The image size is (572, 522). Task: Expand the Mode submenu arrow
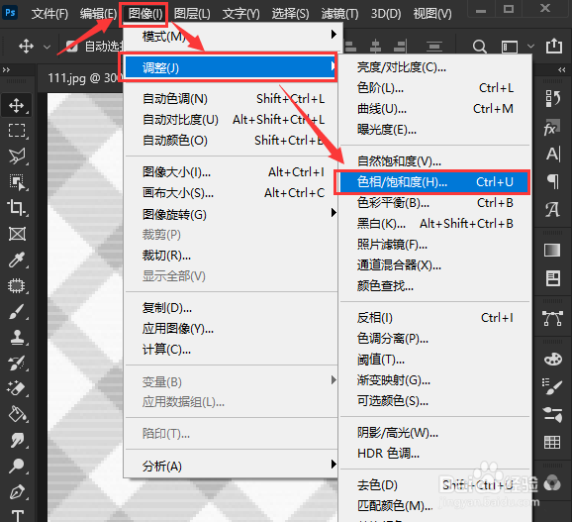(x=334, y=35)
